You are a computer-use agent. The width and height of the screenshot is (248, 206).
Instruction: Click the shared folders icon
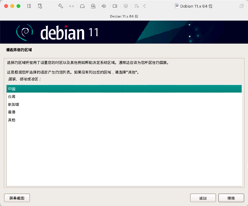[x=137, y=6]
